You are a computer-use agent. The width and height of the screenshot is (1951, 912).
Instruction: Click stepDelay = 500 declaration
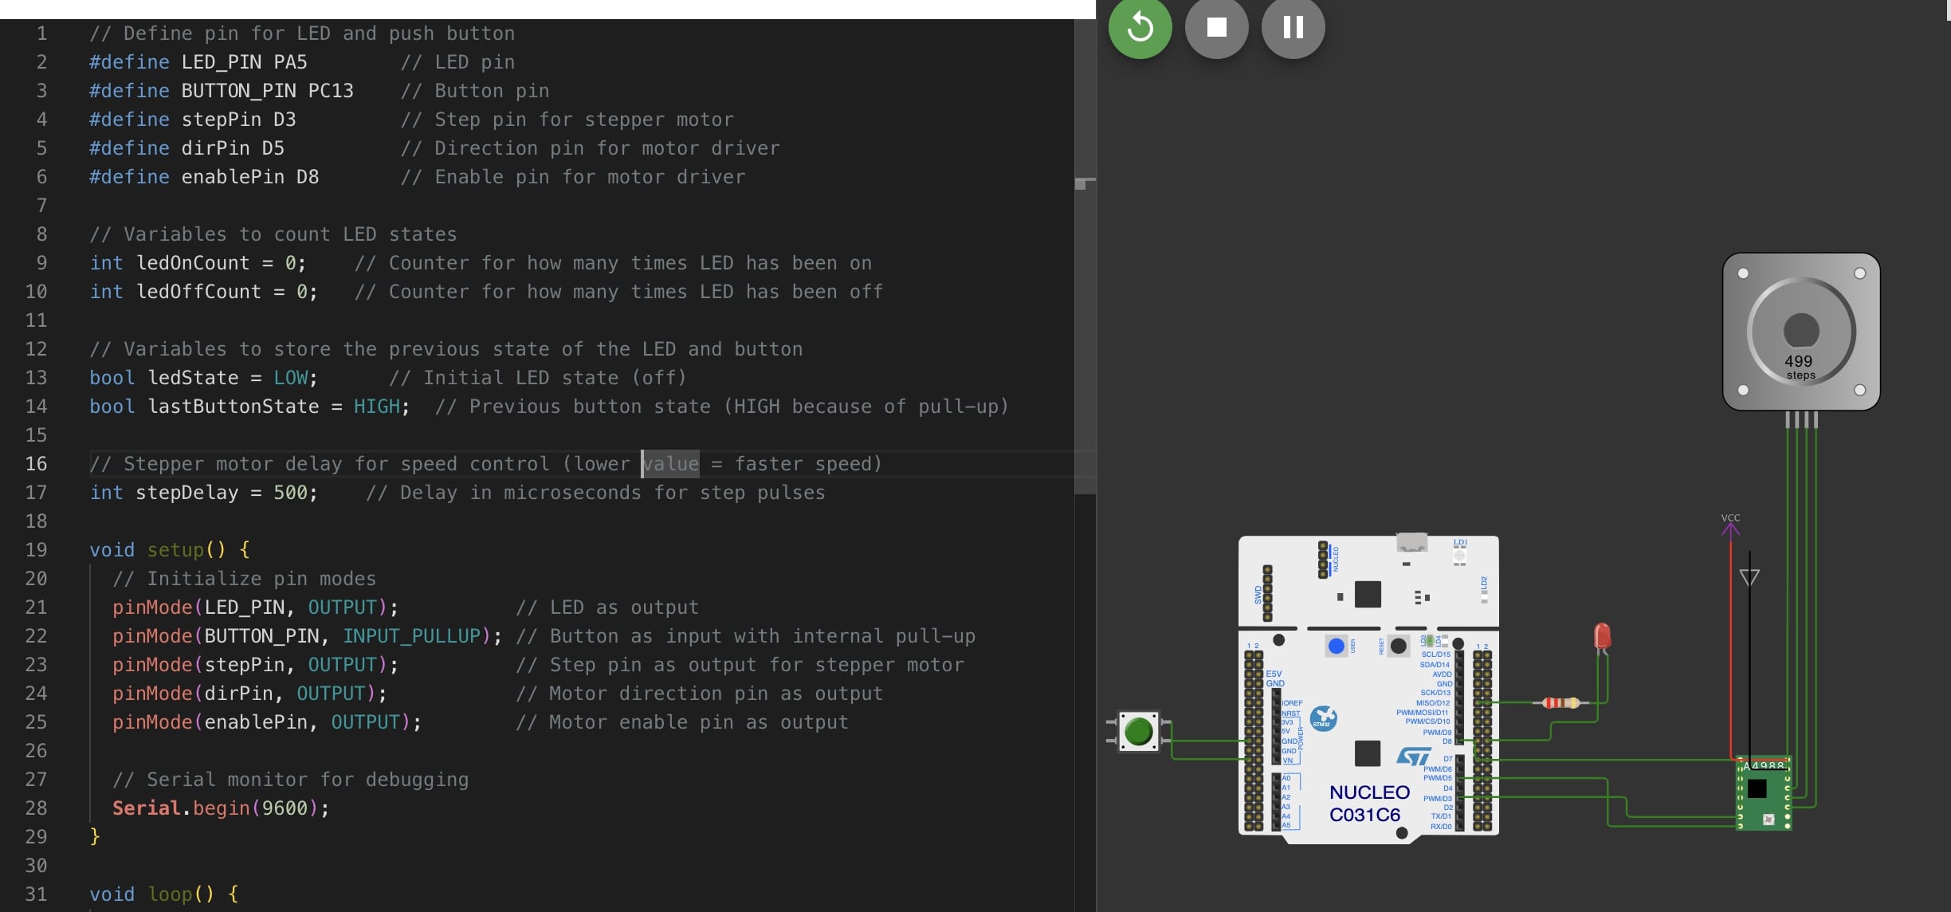[x=203, y=493]
